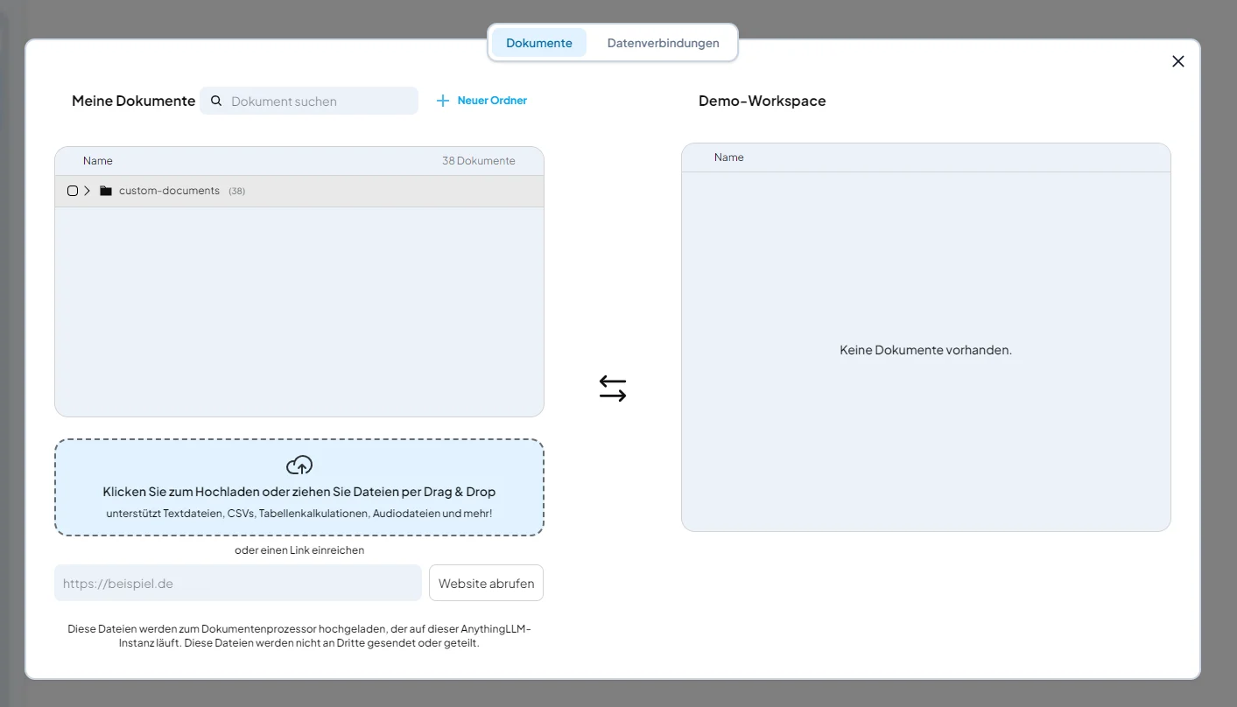The width and height of the screenshot is (1237, 707).
Task: Click the Website abrufen button
Action: click(486, 583)
